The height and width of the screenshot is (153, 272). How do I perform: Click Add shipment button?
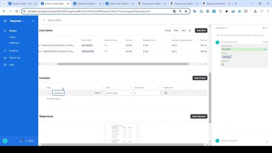[x=199, y=116]
